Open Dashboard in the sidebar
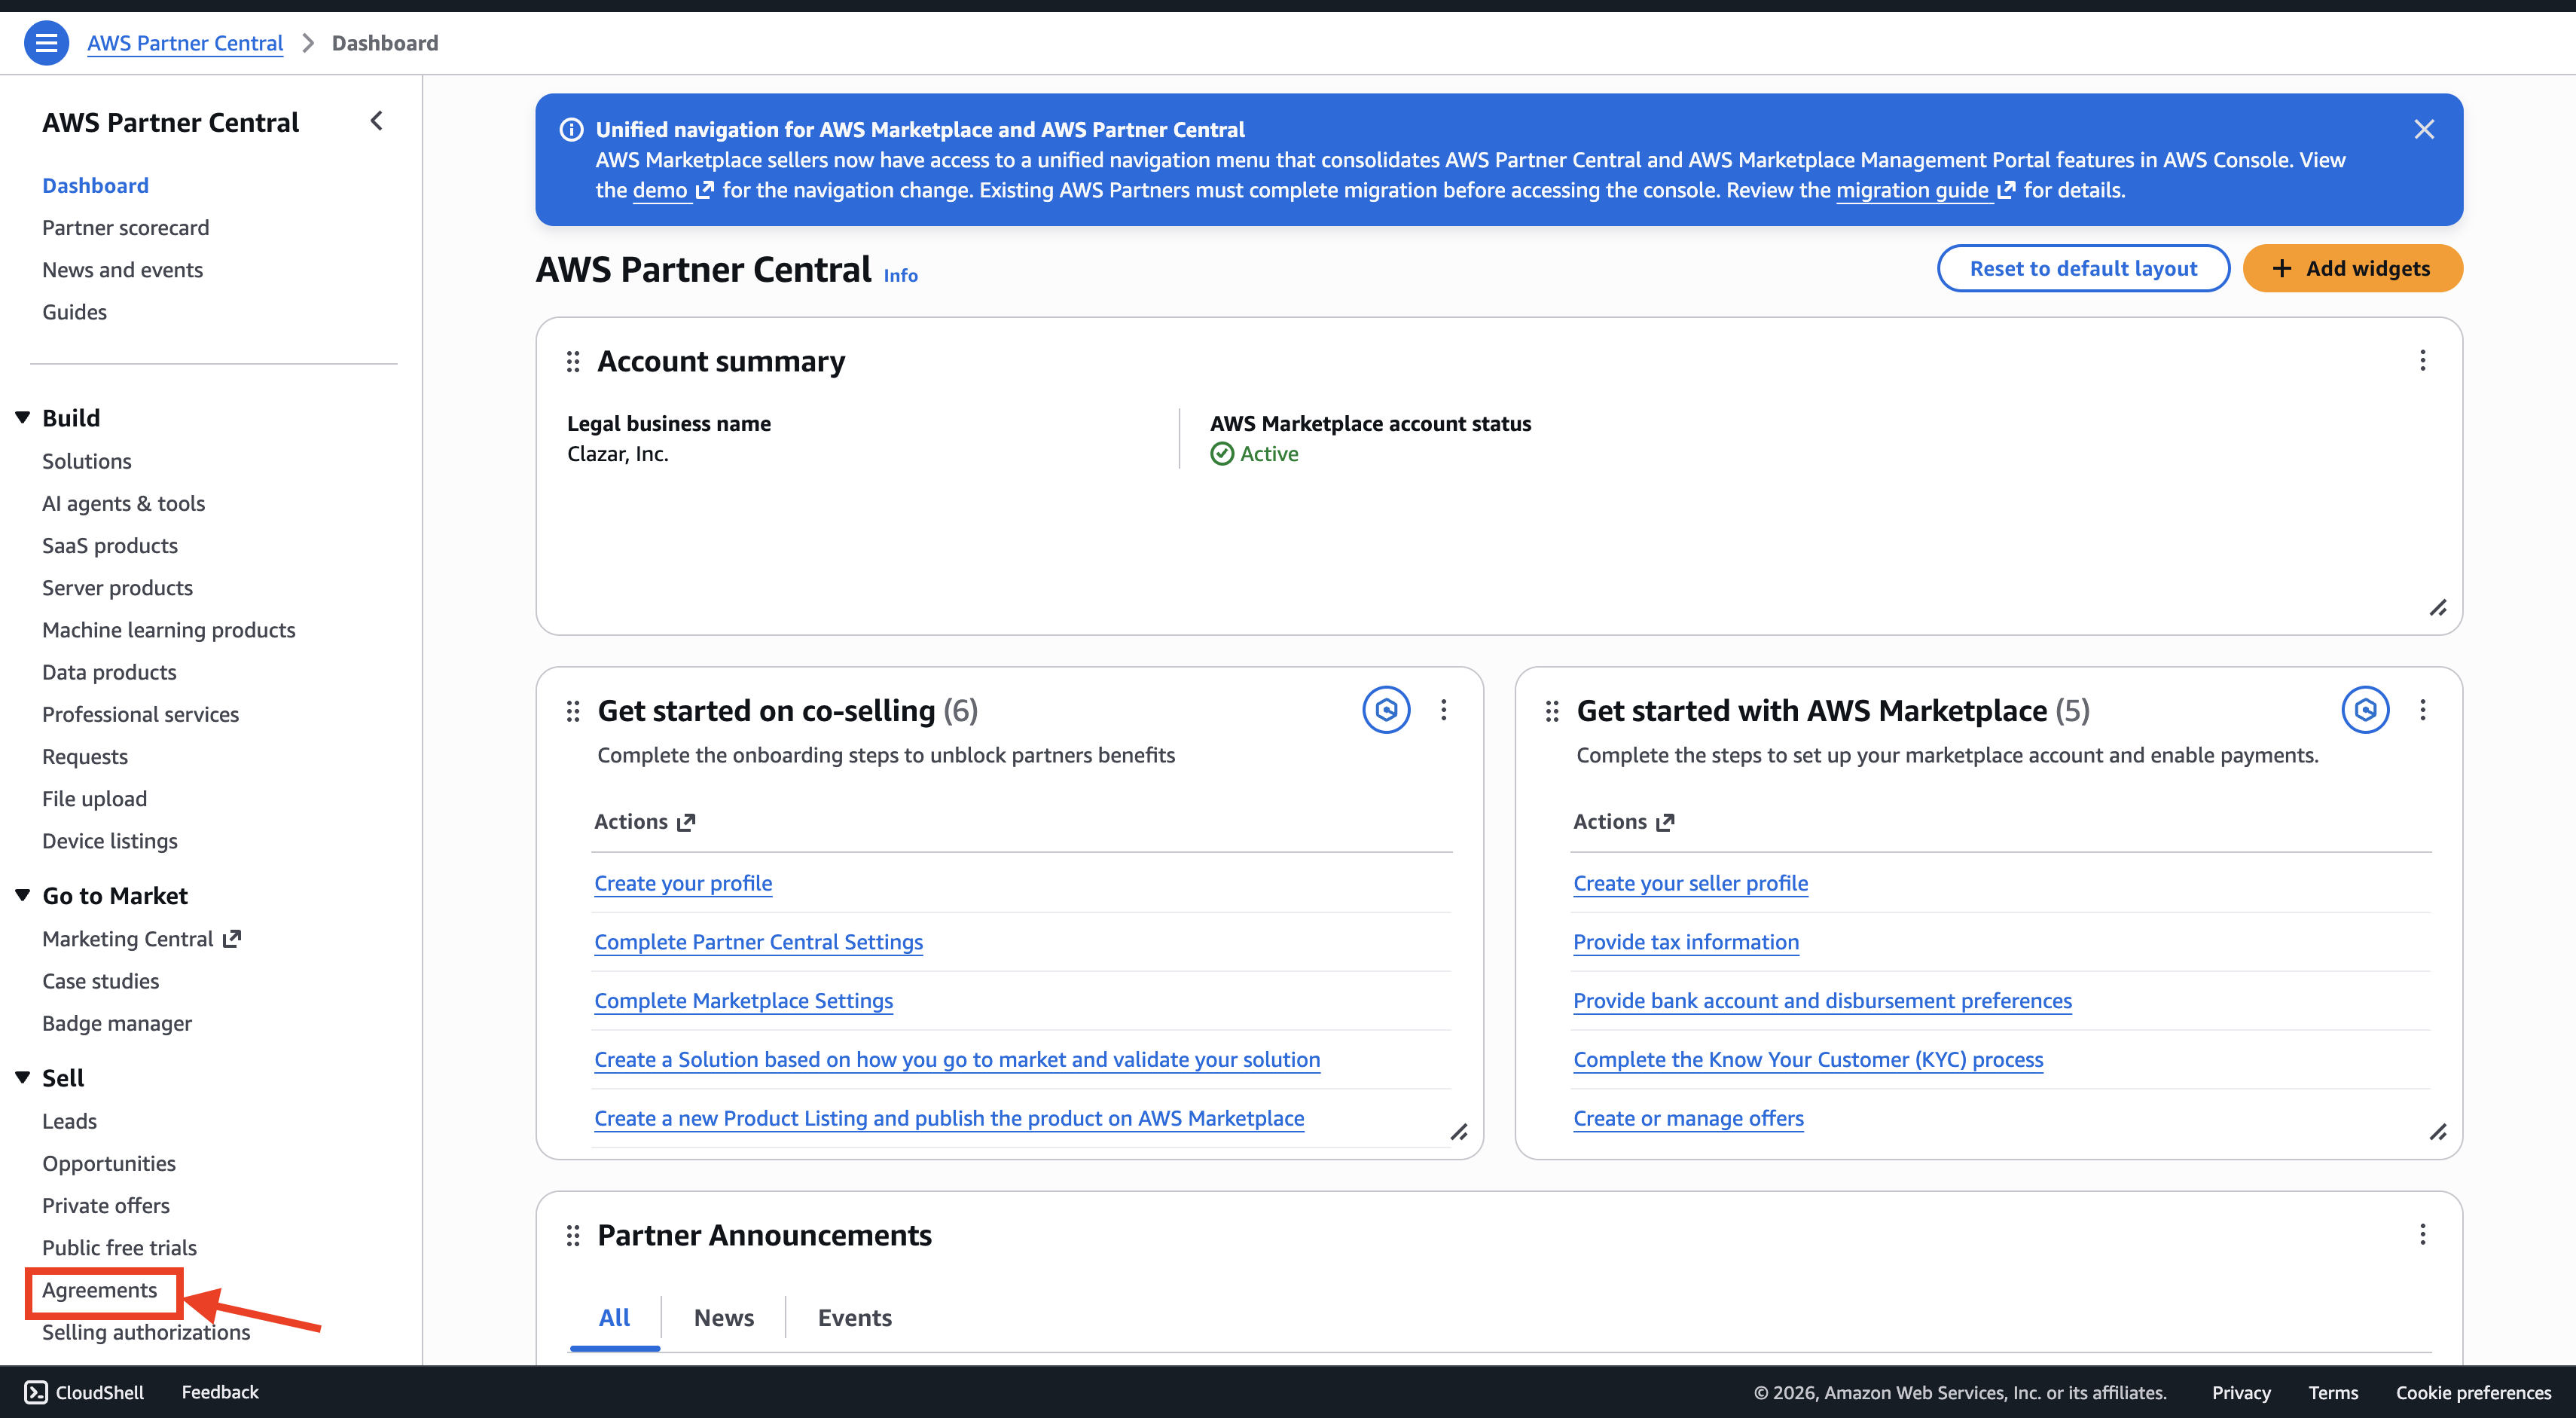2576x1418 pixels. tap(95, 186)
